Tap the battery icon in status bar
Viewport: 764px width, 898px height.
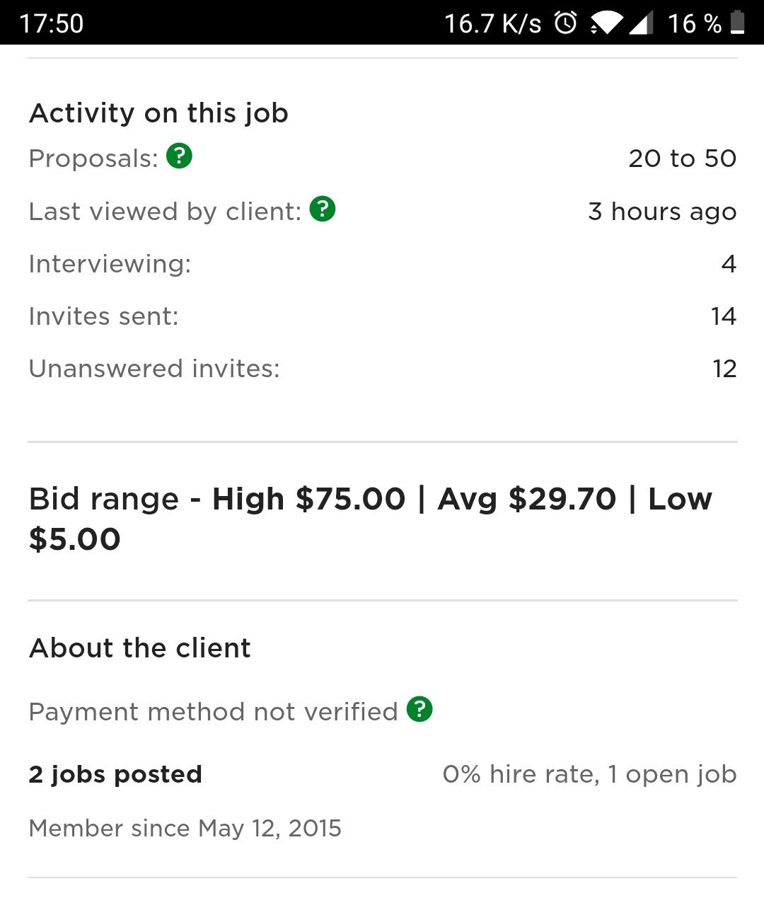pos(737,23)
